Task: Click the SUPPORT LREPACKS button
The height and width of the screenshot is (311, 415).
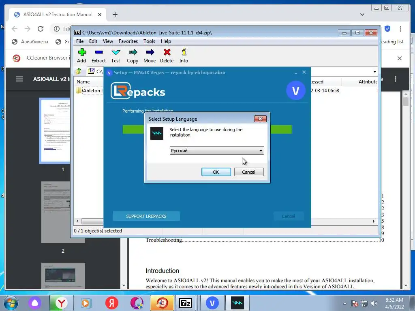Action: pos(146,216)
